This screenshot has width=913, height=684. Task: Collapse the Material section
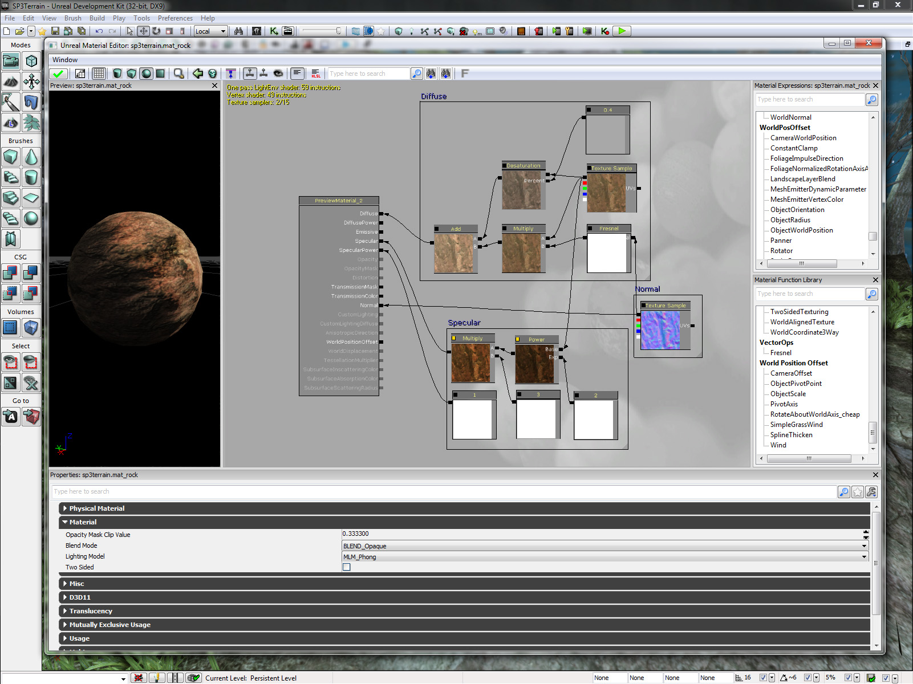point(464,522)
